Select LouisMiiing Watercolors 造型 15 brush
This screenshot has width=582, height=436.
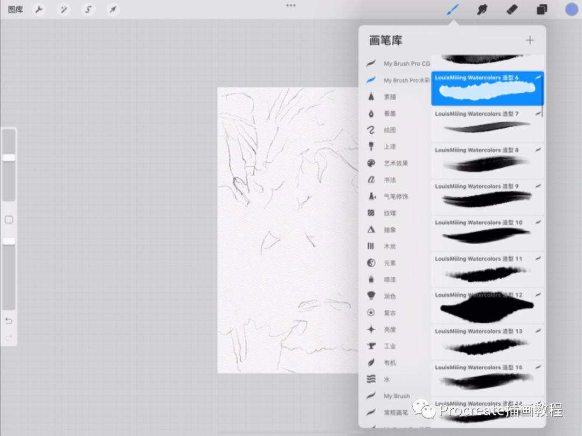[x=487, y=378]
